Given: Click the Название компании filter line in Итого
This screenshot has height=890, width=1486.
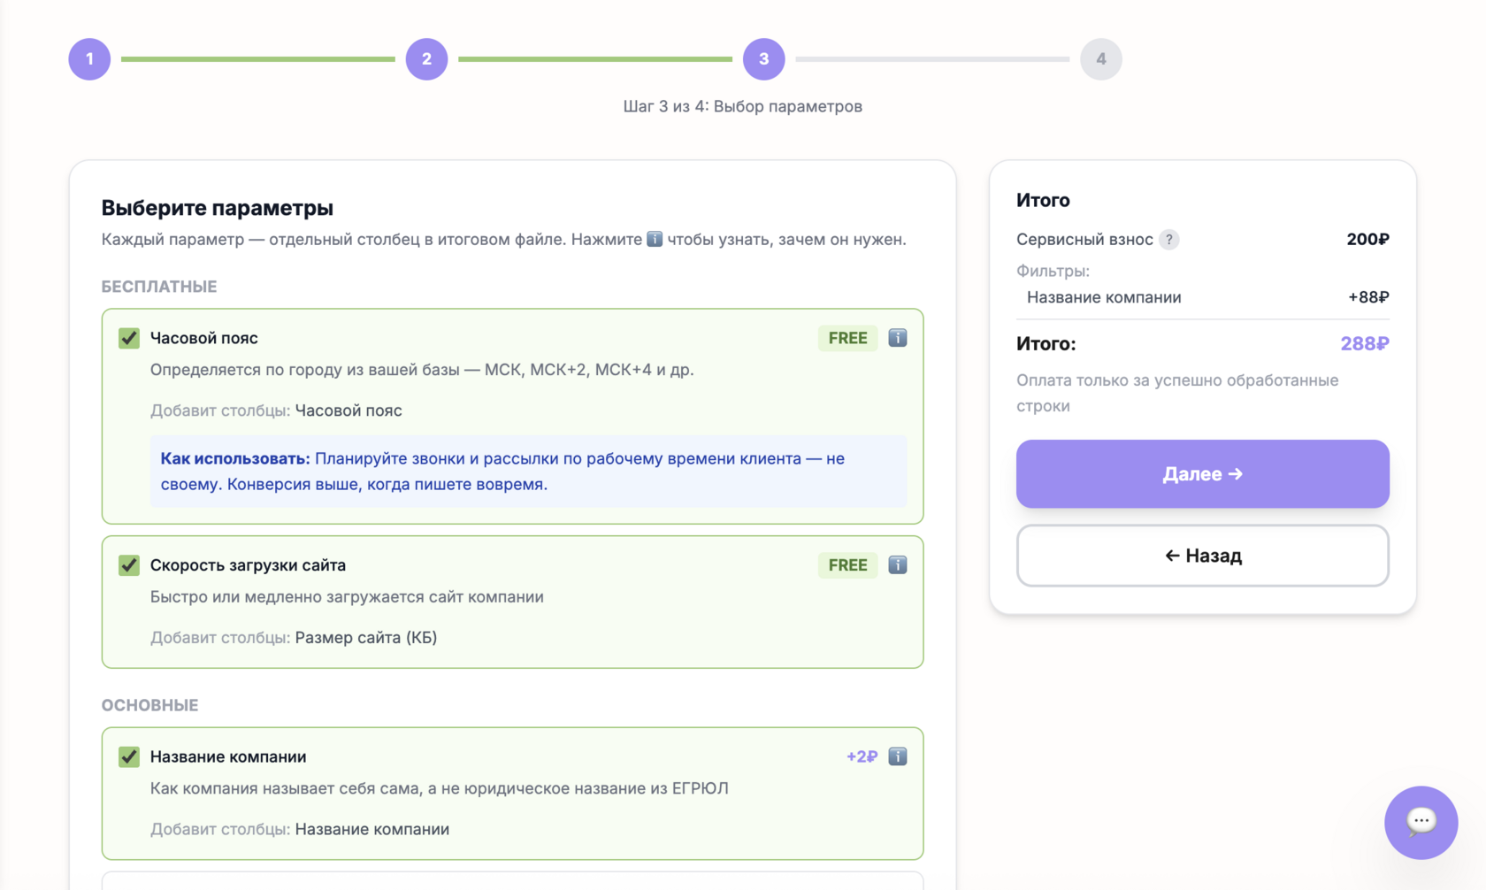Looking at the screenshot, I should 1104,297.
